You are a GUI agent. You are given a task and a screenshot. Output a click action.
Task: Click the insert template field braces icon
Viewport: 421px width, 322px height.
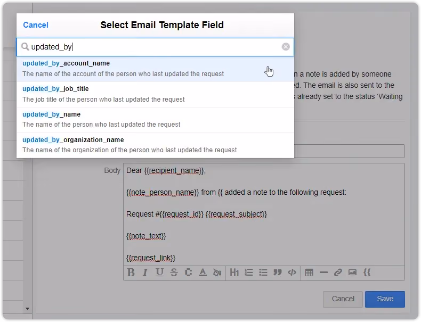tap(367, 273)
